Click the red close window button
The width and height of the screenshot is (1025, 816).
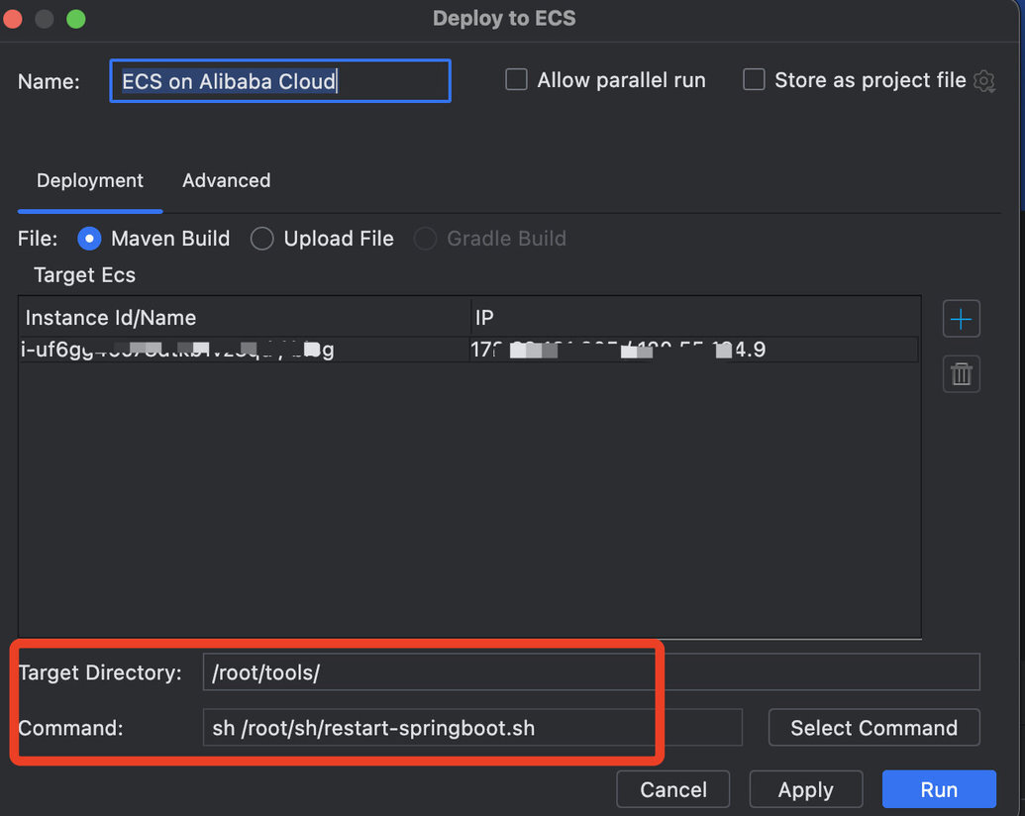tap(13, 19)
